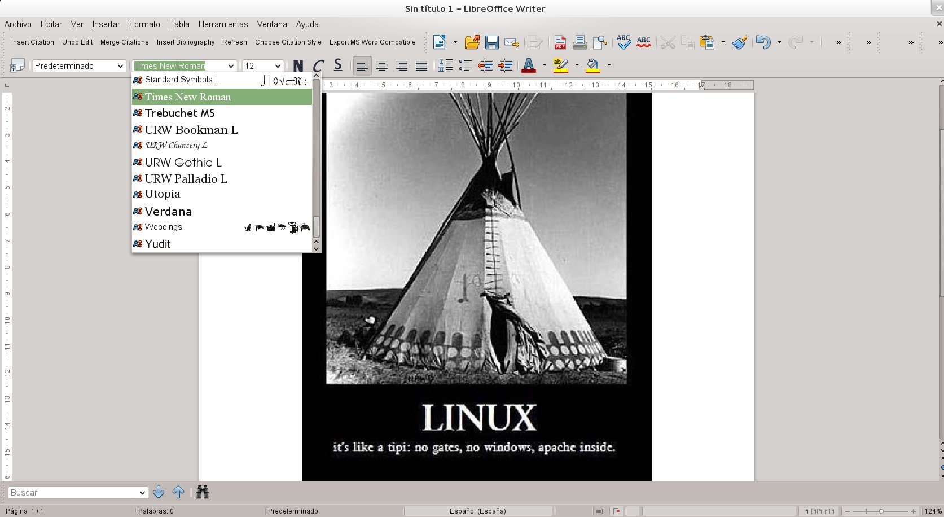
Task: Open the Archivo menu
Action: [x=18, y=24]
